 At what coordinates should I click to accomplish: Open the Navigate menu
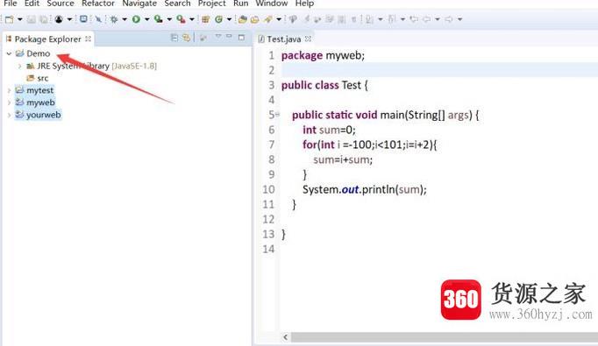coord(139,4)
